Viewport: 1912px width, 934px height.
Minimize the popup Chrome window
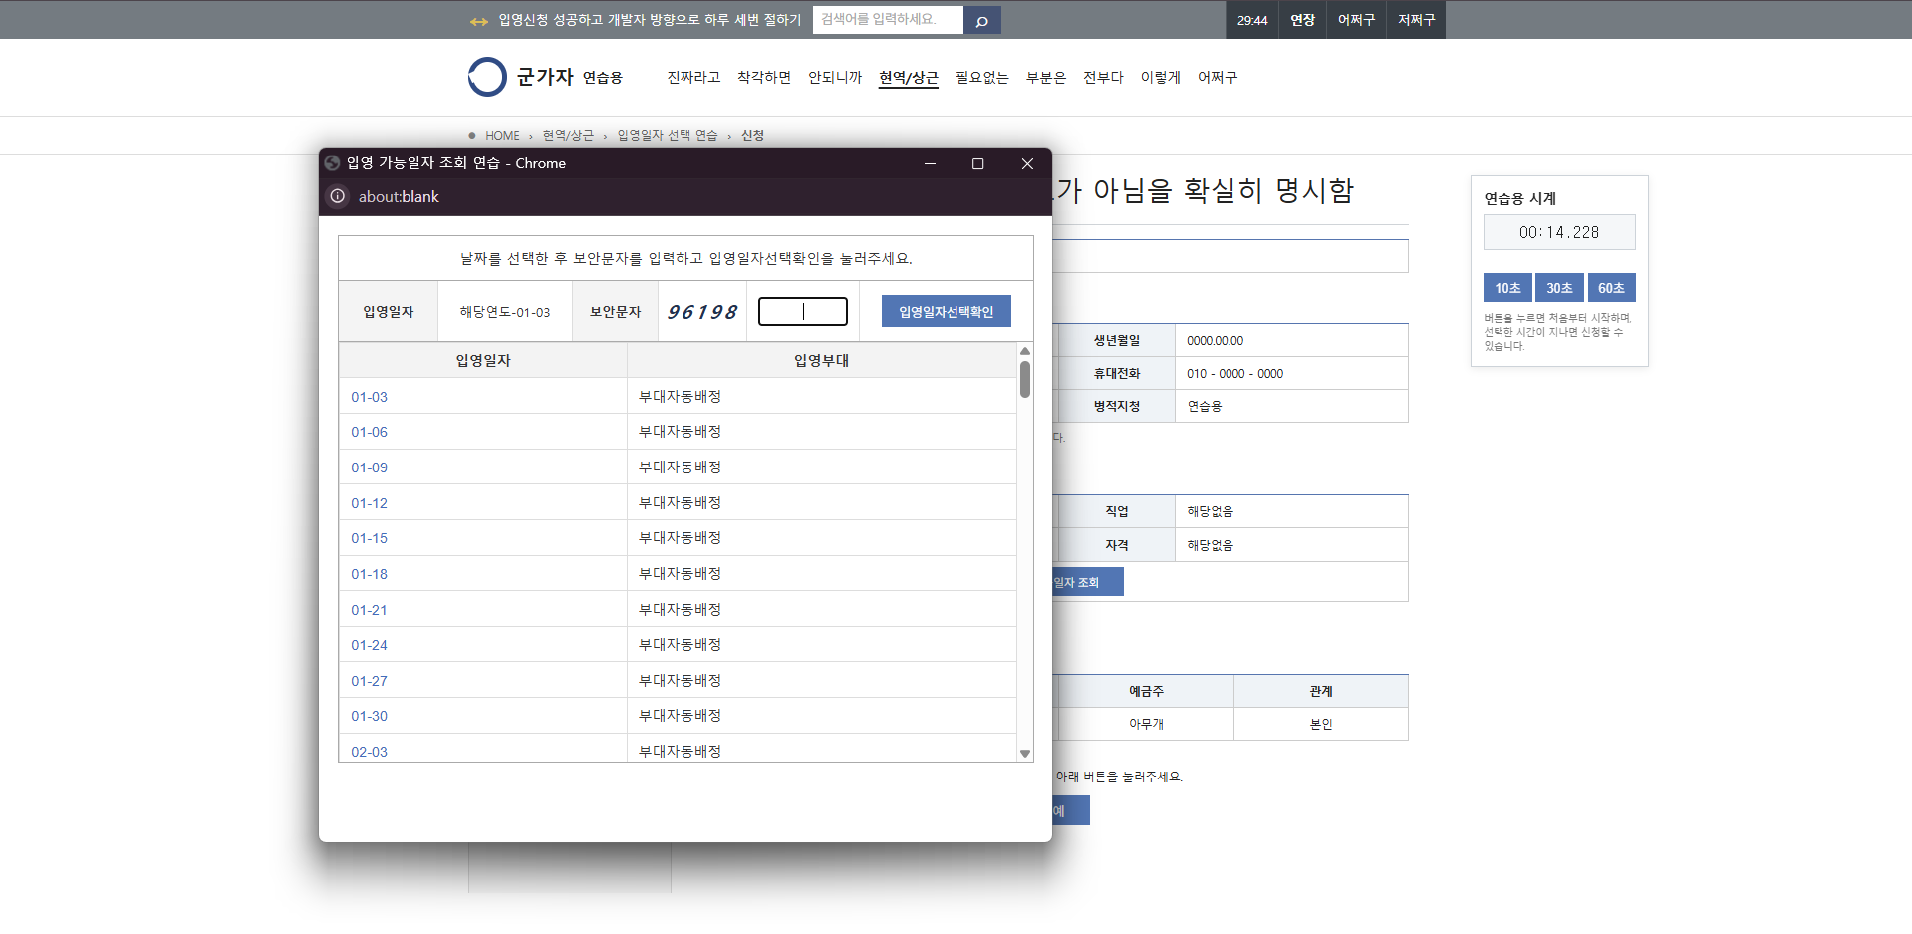(x=930, y=163)
